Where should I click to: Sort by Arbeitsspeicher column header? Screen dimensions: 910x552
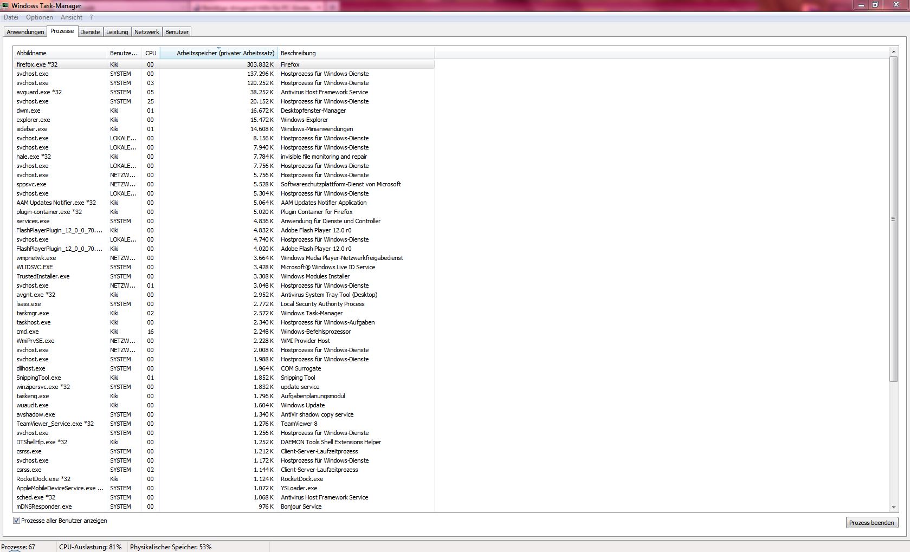coord(219,53)
